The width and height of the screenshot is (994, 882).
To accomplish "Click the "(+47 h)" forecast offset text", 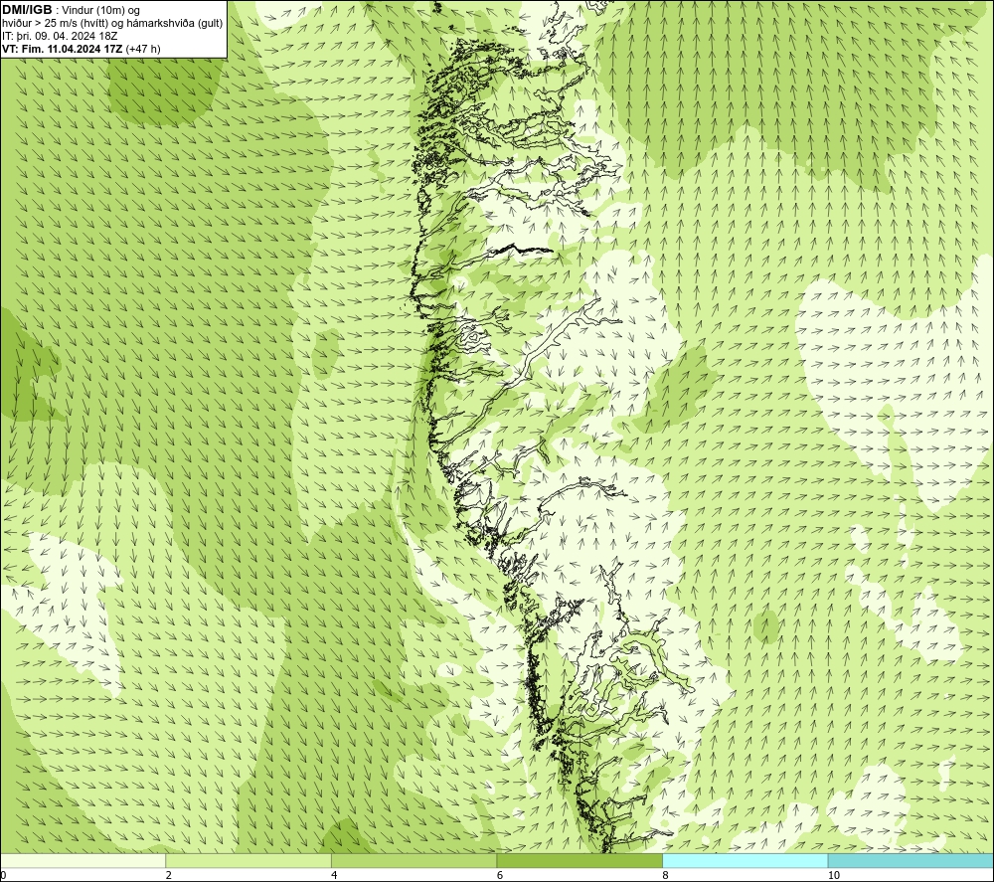I will click(143, 49).
